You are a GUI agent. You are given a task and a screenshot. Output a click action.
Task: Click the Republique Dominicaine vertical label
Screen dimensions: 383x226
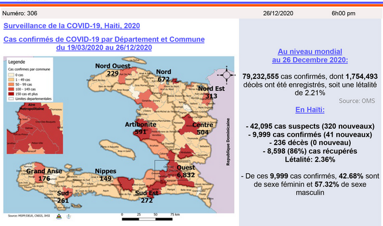pyautogui.click(x=228, y=142)
